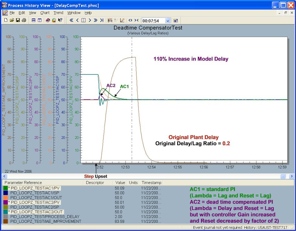Save the chart with the floppy disk icon
This screenshot has width=296, height=231.
coord(18,20)
